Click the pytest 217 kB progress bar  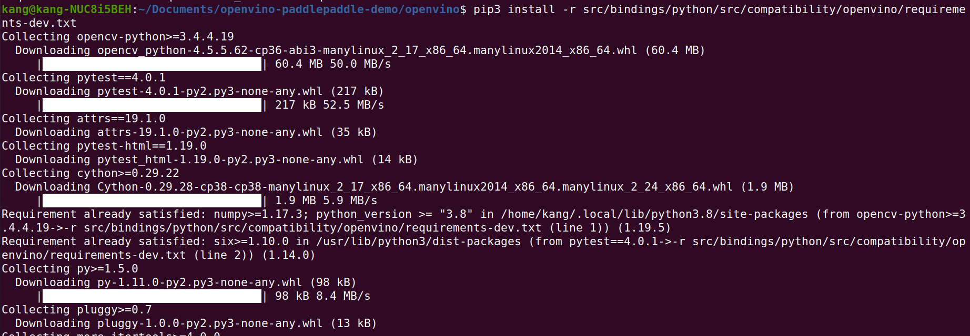tap(152, 105)
